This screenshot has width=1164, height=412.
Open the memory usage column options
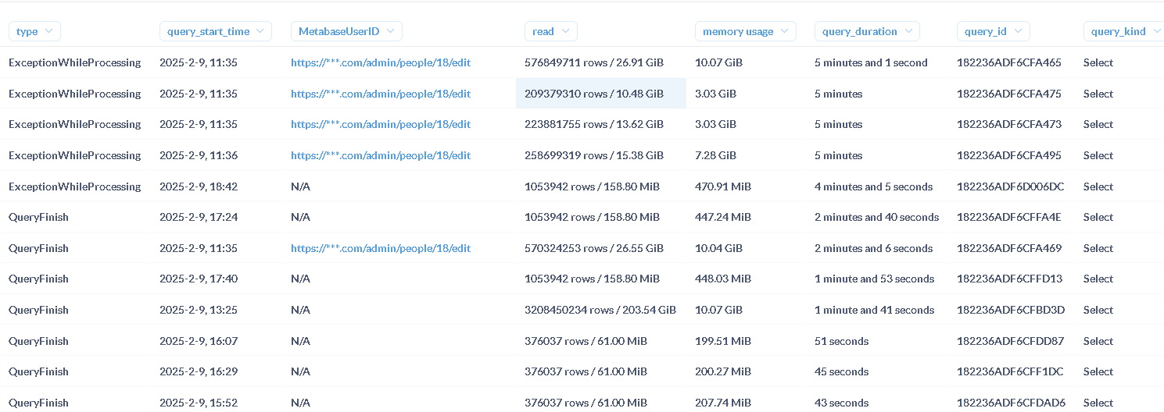[745, 32]
